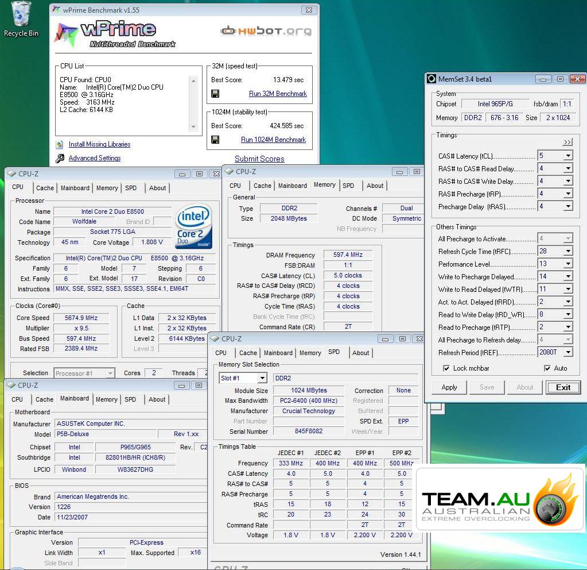
Task: Click the HWBOT.org logo
Action: click(x=266, y=31)
